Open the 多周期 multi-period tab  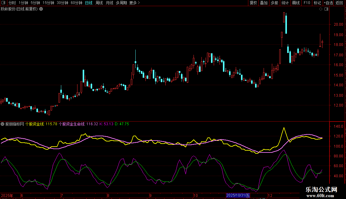coord(121,3)
